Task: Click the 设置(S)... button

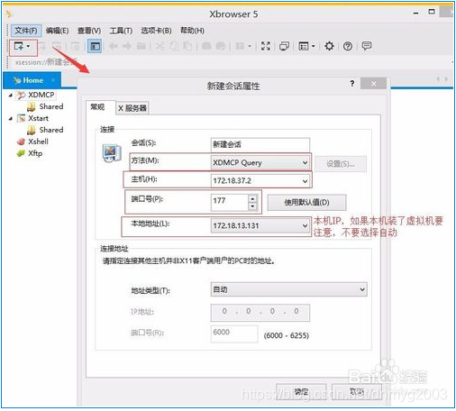Action: point(341,164)
